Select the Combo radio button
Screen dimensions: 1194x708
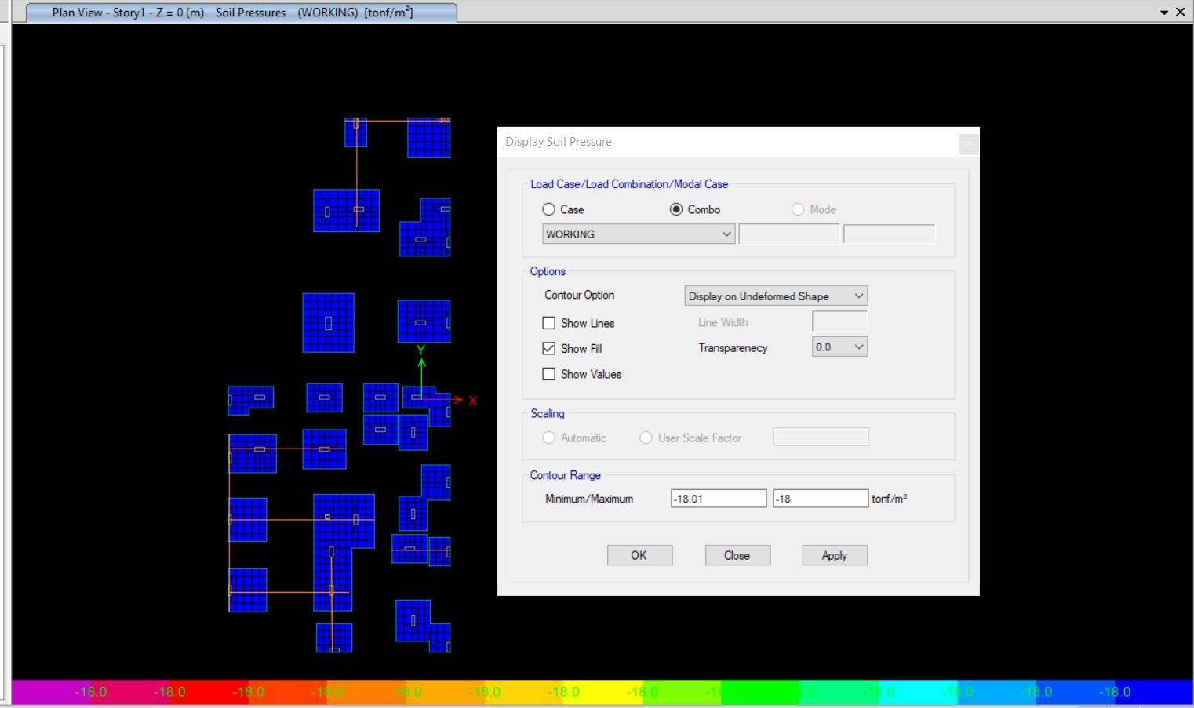[x=676, y=209]
